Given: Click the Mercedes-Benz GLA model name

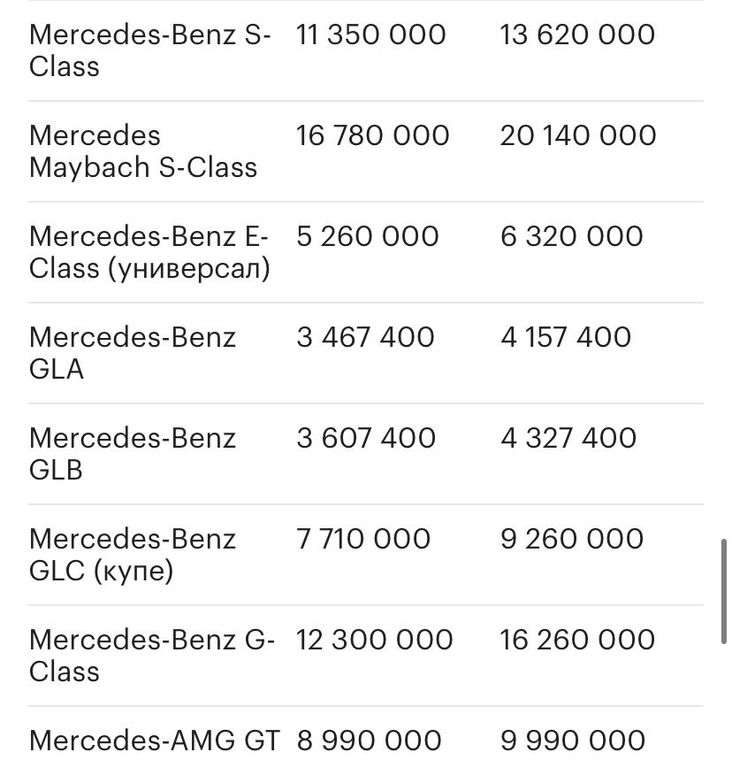Looking at the screenshot, I should [x=133, y=353].
